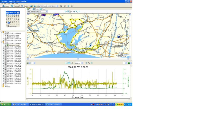Image resolution: width=201 pixels, height=134 pixels.
Task: Switch to the Notes tab
Action: point(42,9)
